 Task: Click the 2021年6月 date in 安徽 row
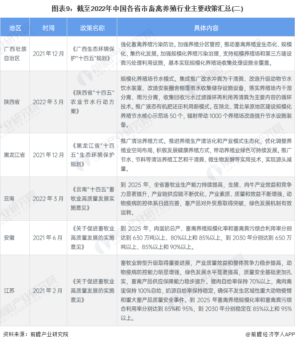coord(48,237)
